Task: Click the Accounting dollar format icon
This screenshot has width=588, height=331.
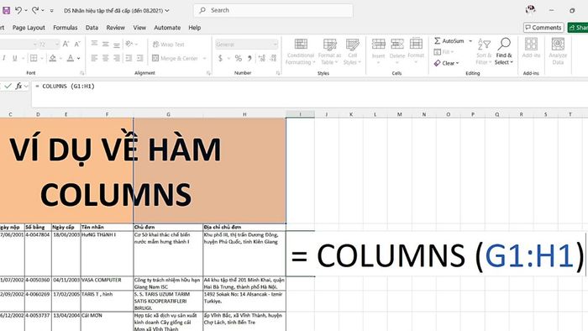Action: [x=220, y=58]
